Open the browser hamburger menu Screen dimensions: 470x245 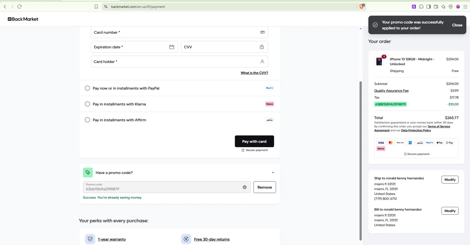tap(465, 7)
